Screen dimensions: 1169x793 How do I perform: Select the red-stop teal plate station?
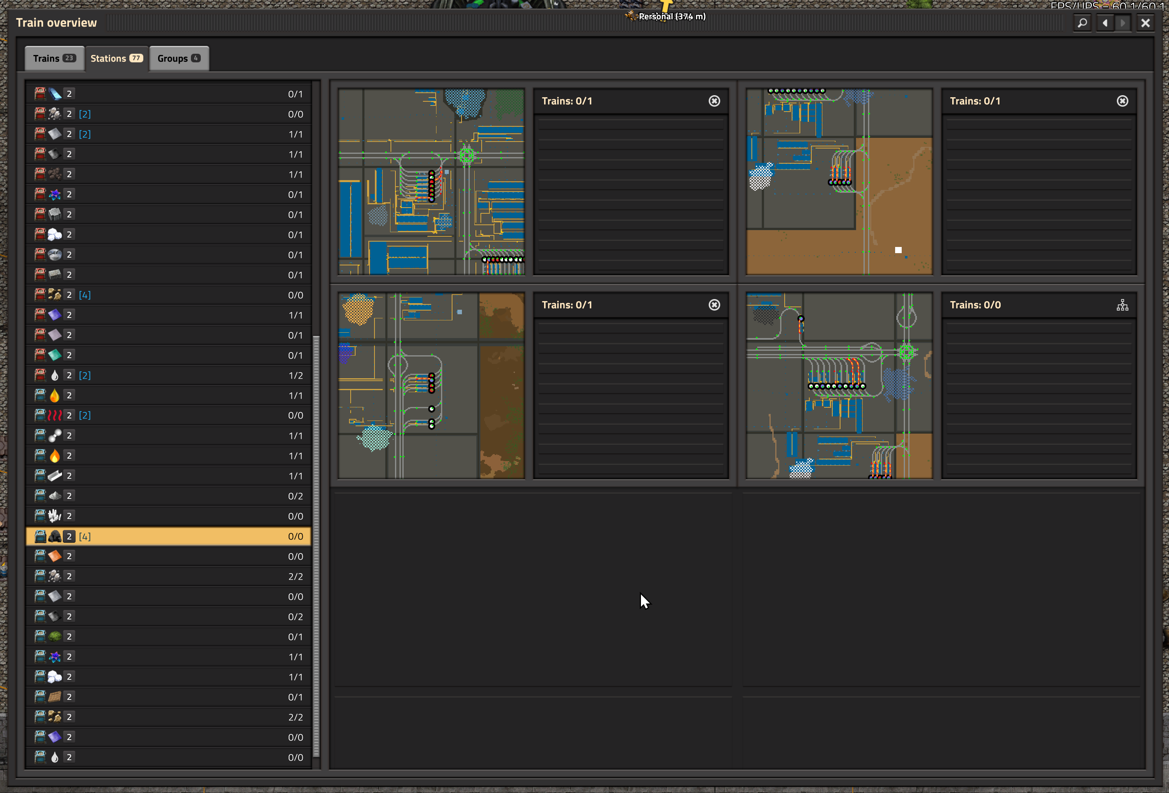[168, 355]
